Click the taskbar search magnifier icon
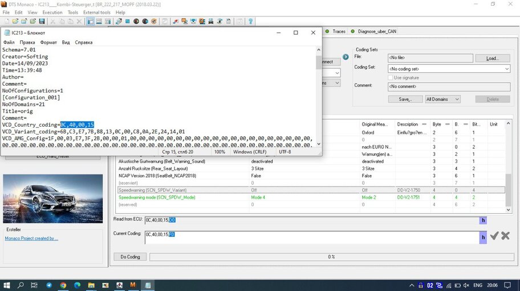This screenshot has width=520, height=291. tap(21, 285)
